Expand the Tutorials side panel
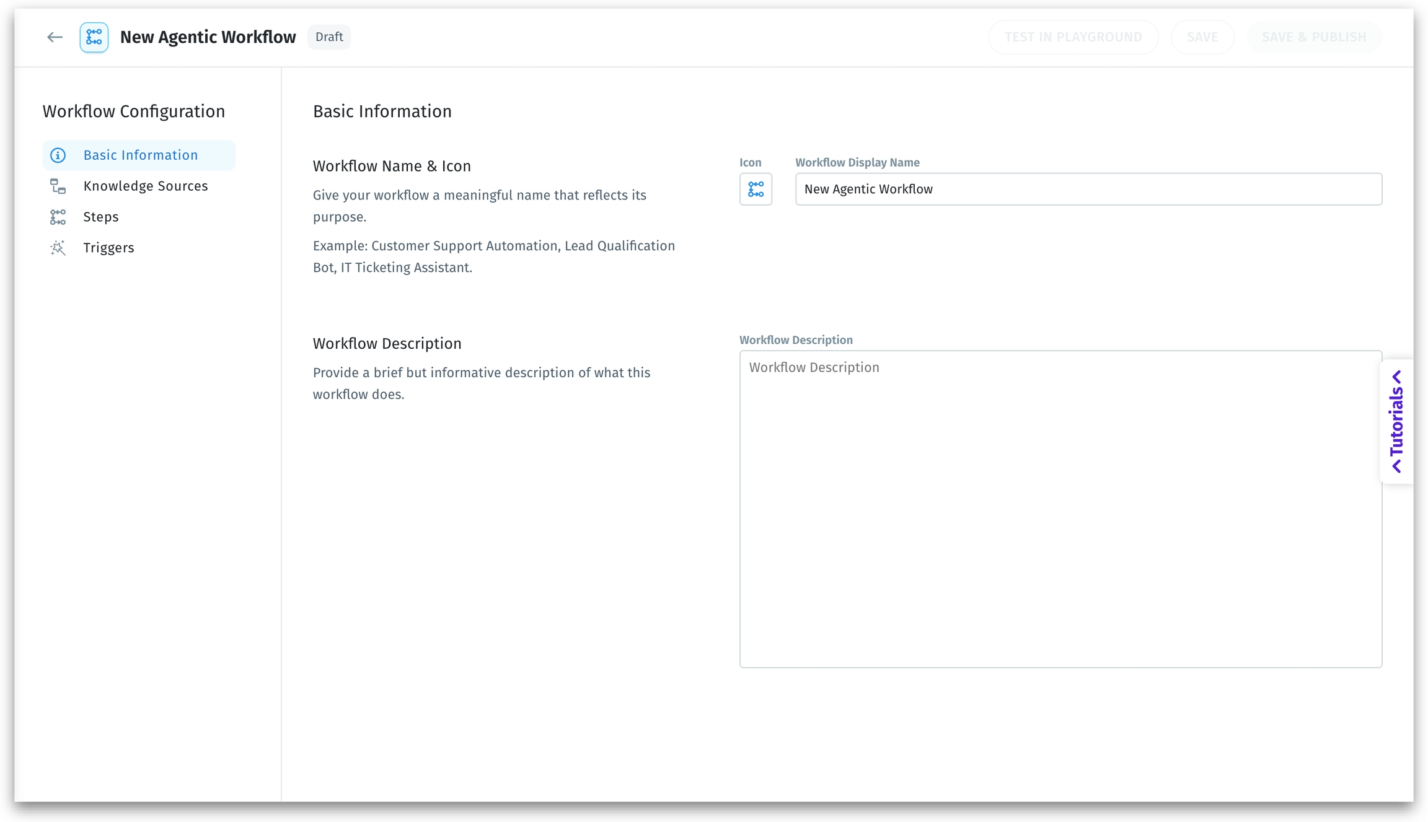 tap(1396, 421)
